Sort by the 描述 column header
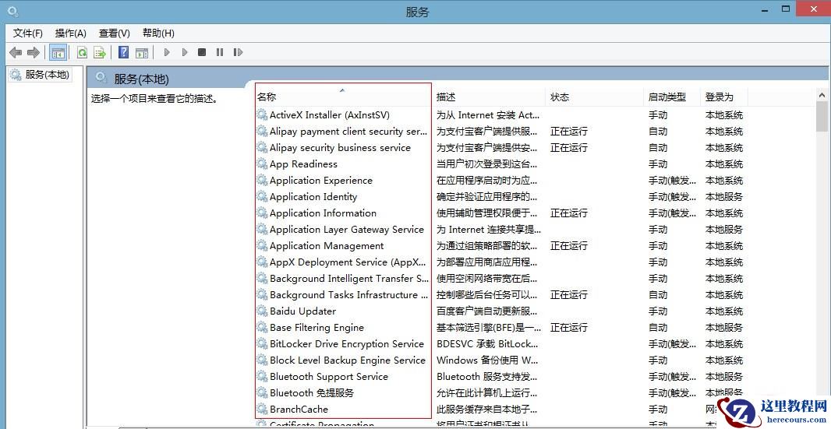This screenshot has height=429, width=831. (x=489, y=97)
